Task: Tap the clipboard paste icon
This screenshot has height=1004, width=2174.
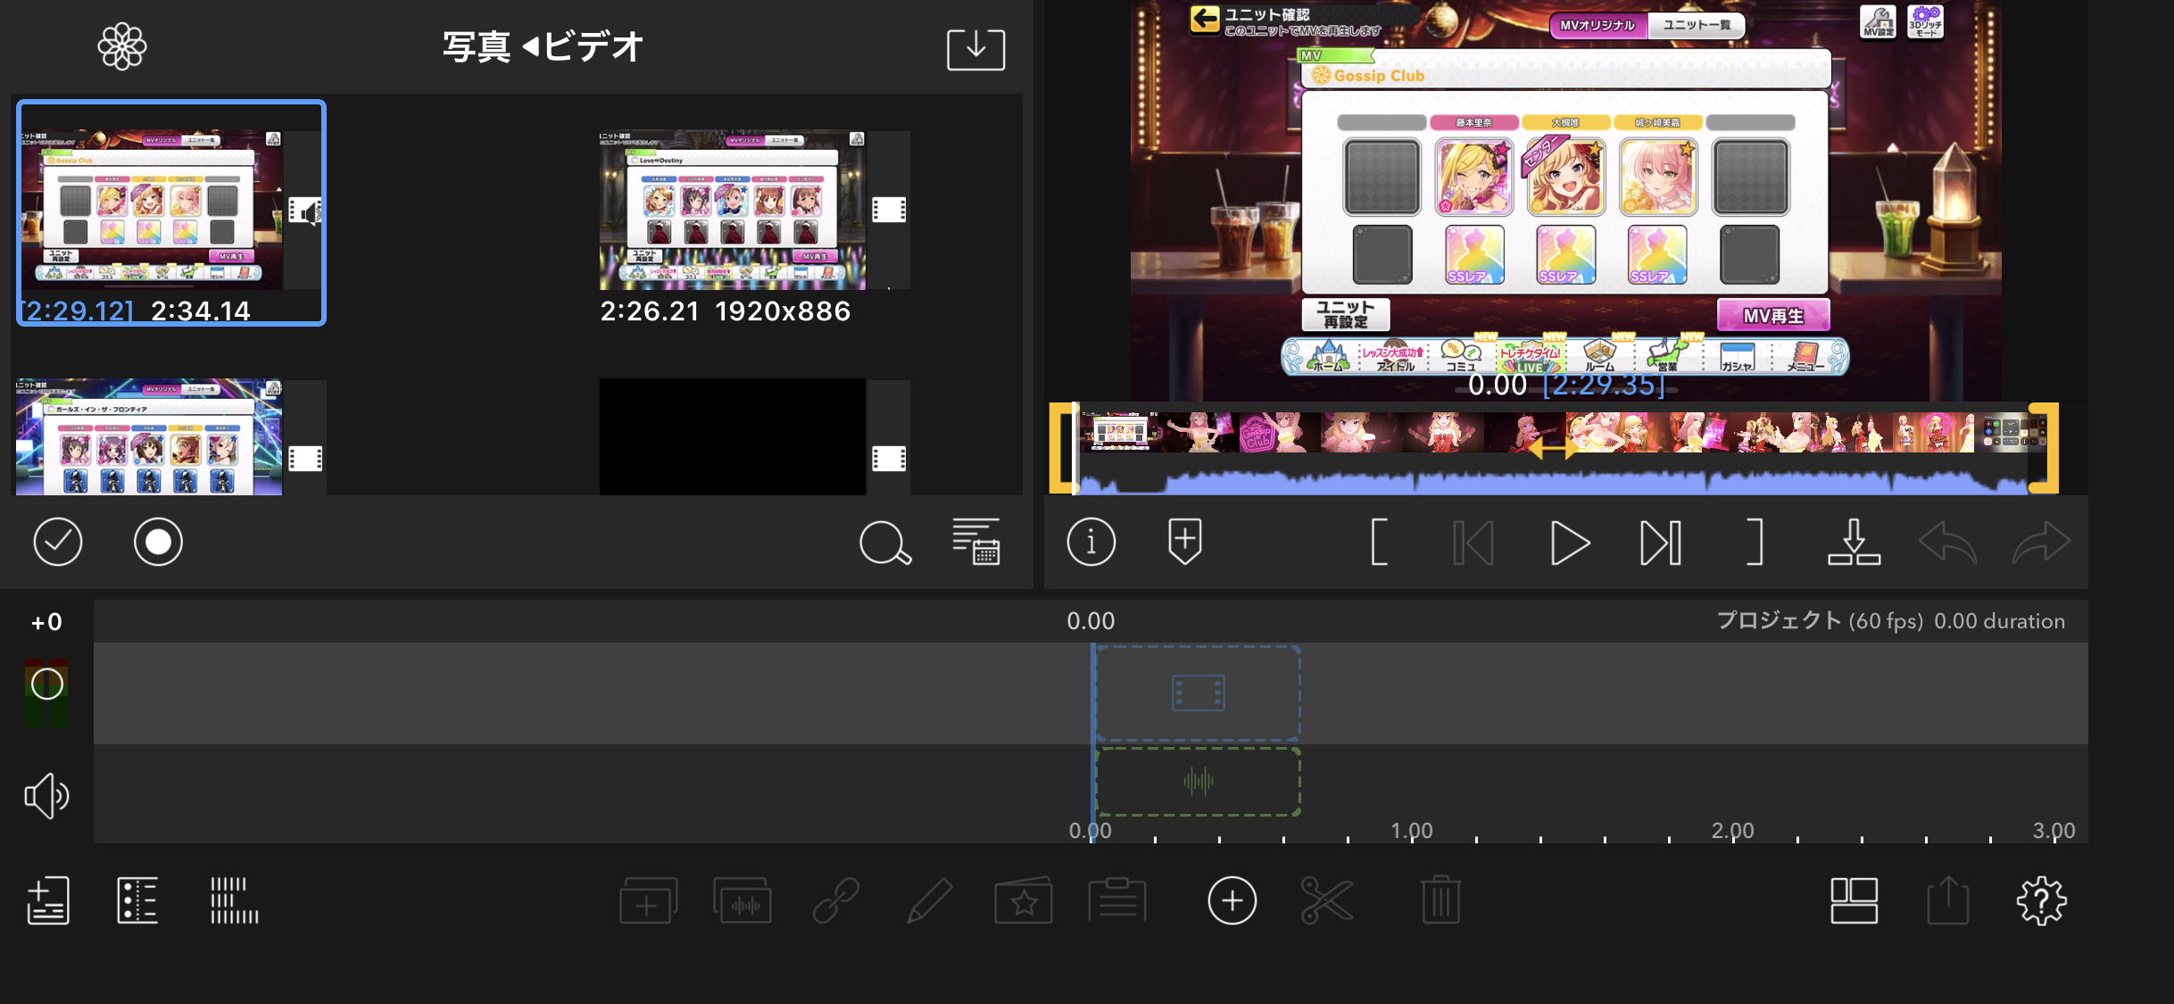Action: (x=1117, y=900)
